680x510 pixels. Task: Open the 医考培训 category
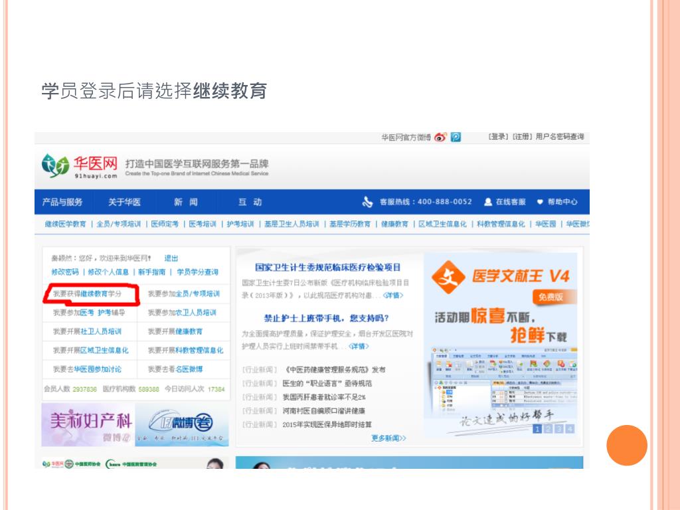tap(203, 224)
